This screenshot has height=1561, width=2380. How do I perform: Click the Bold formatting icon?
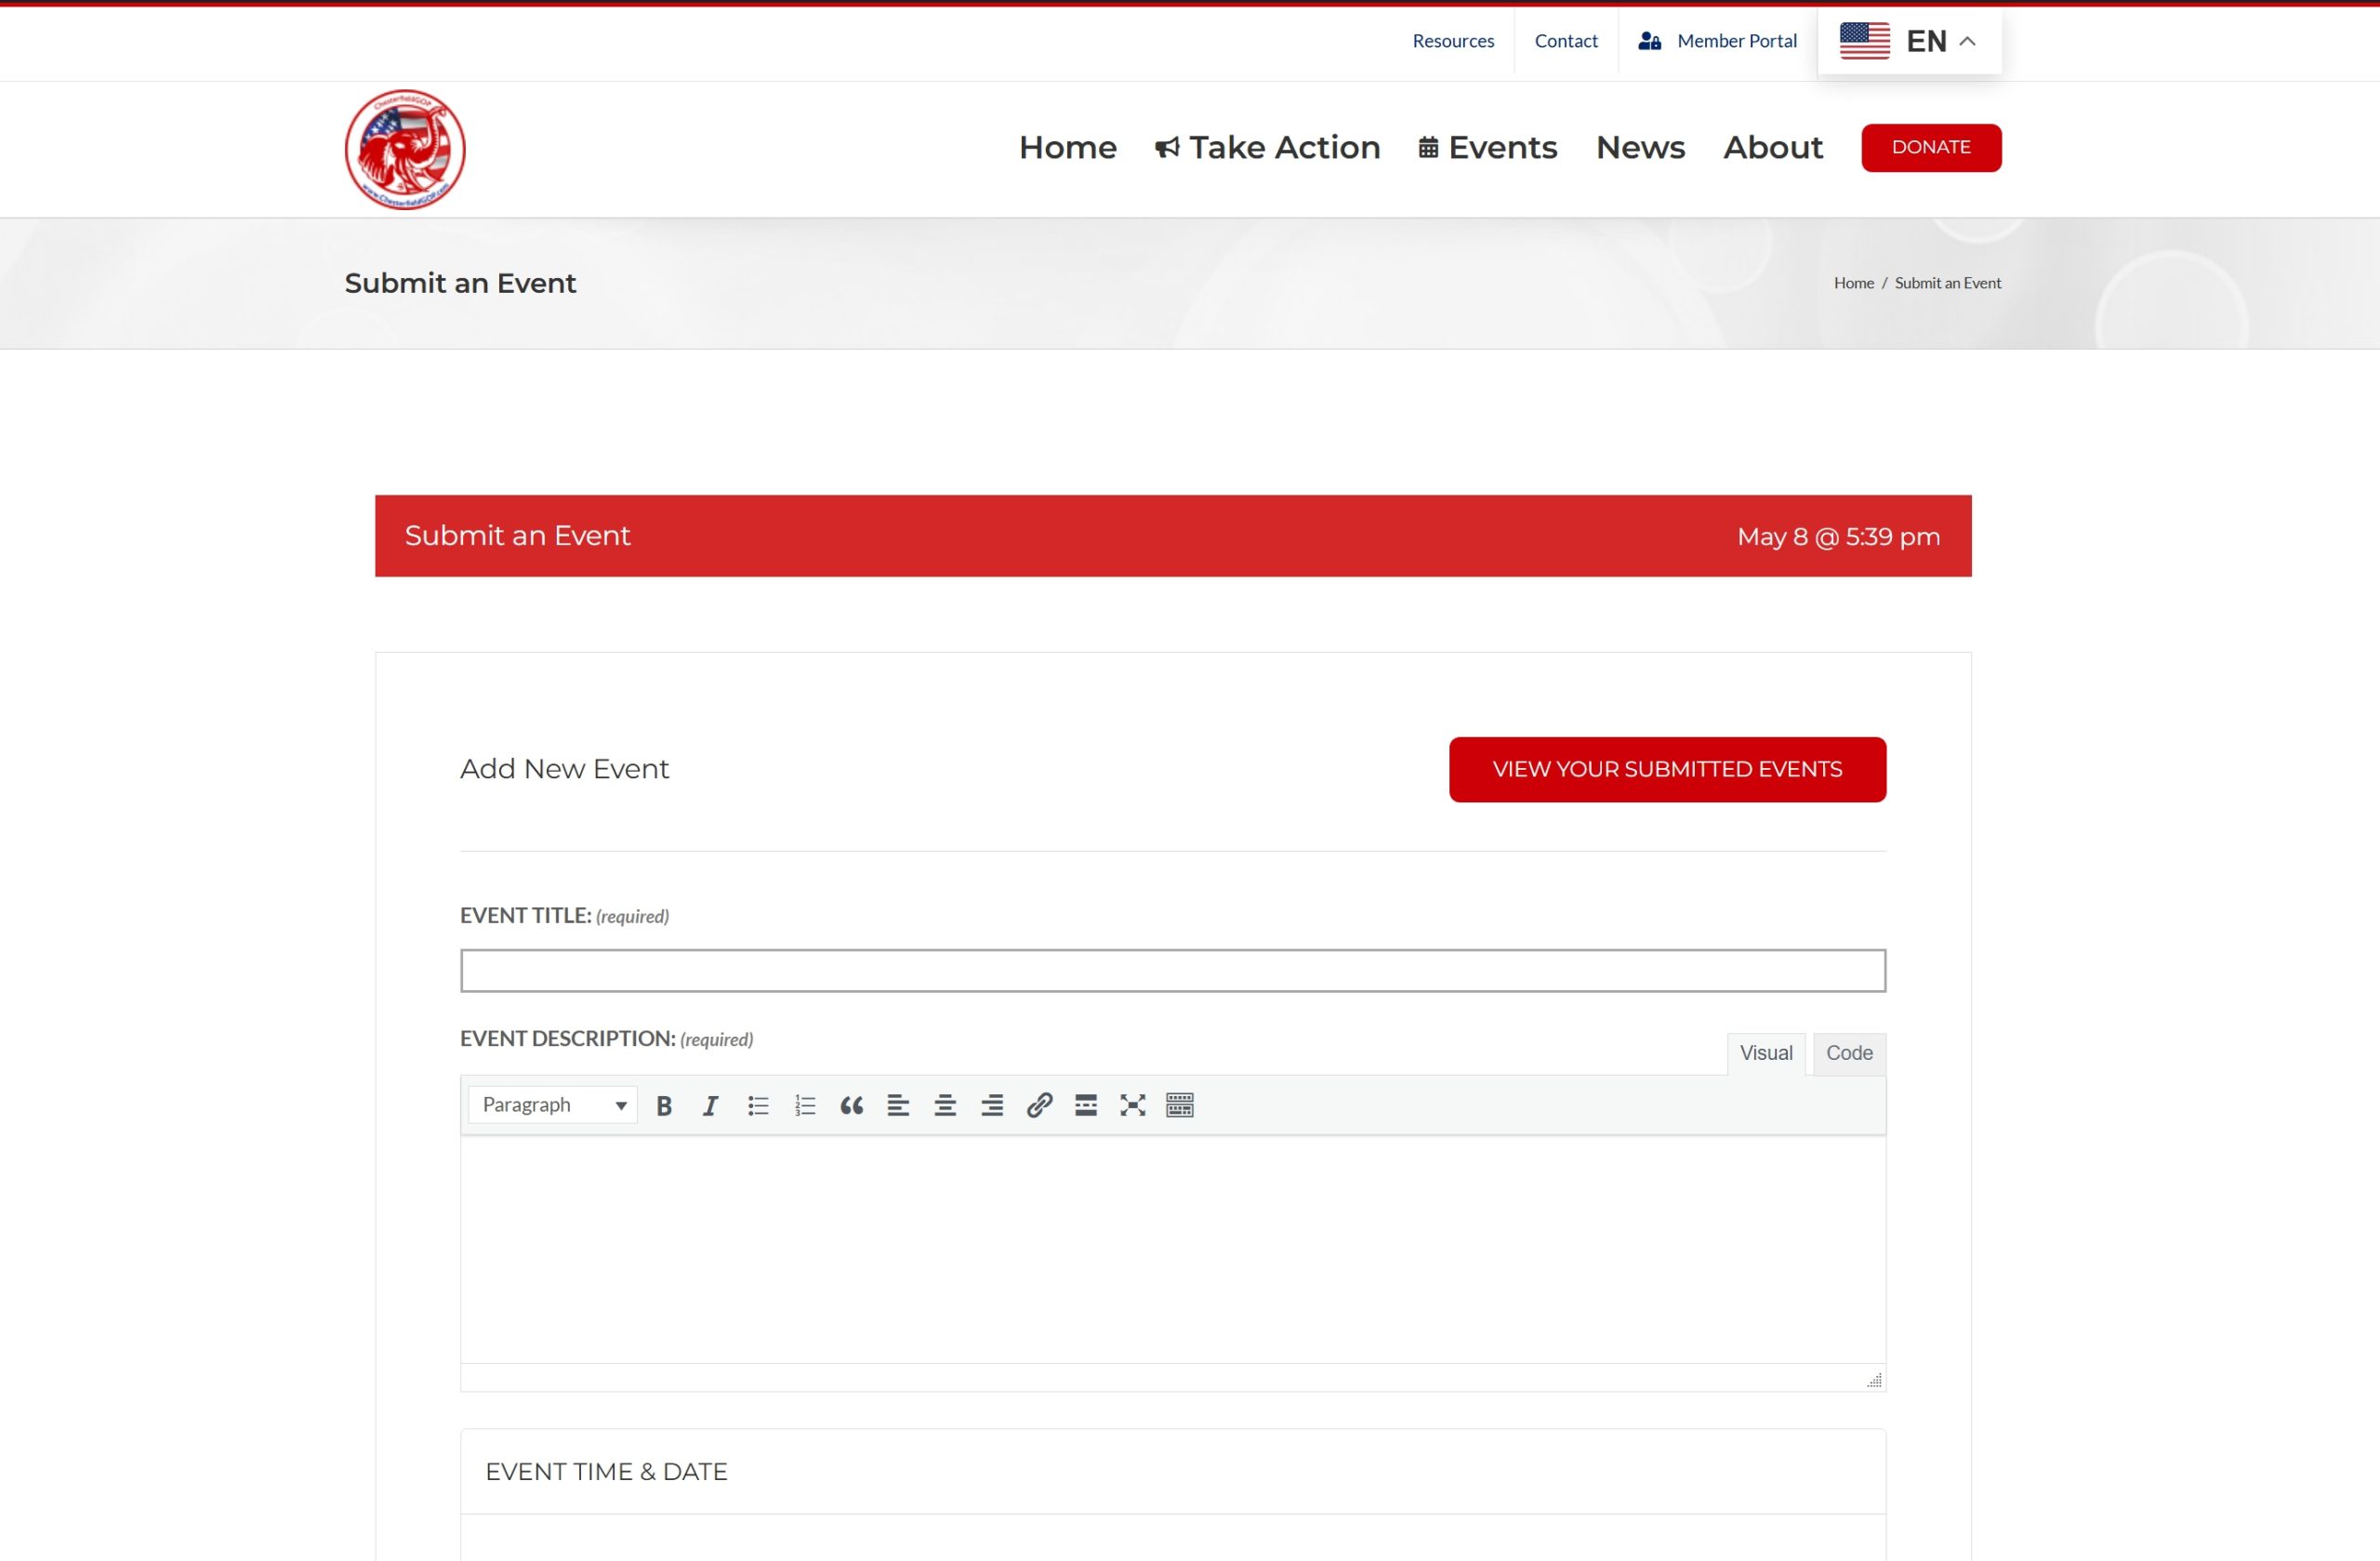click(x=663, y=1105)
